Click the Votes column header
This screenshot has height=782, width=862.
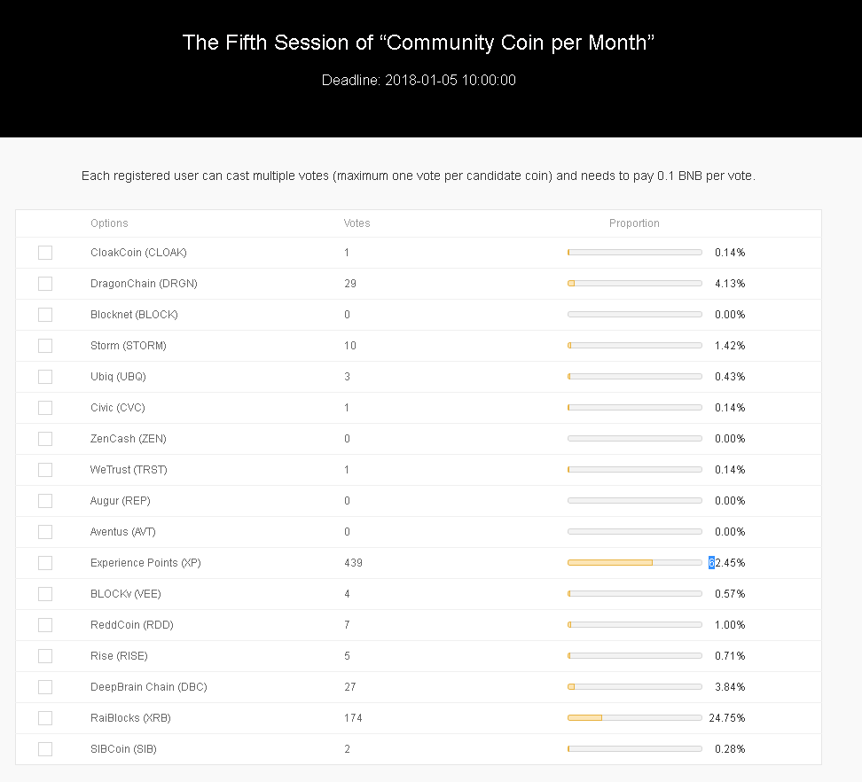[x=357, y=223]
